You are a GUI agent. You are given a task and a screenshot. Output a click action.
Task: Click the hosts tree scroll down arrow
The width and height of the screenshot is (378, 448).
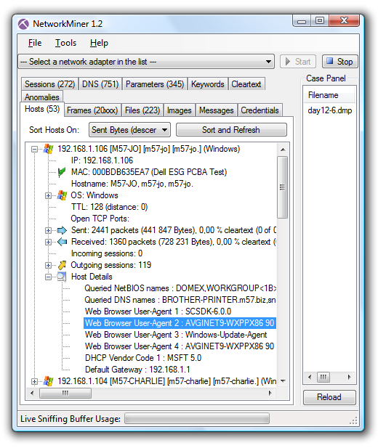pyautogui.click(x=283, y=381)
